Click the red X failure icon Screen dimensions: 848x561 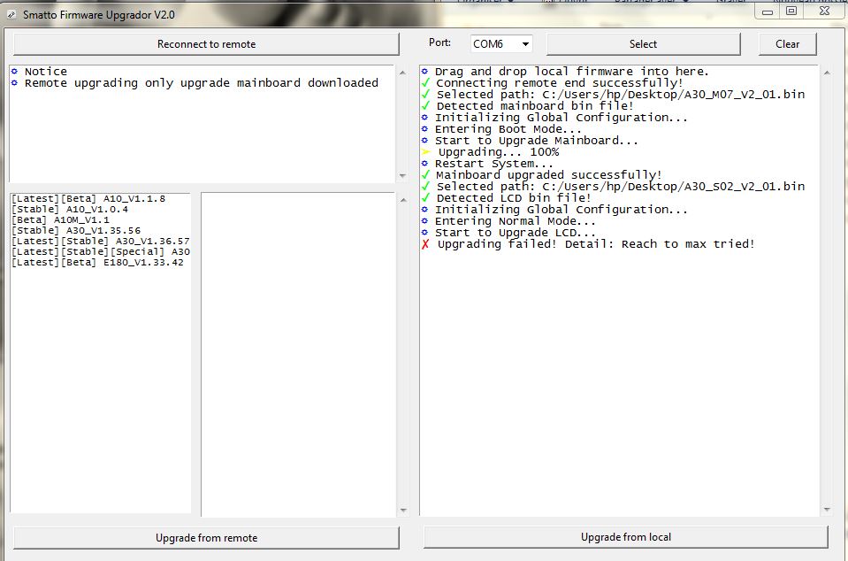tap(425, 244)
